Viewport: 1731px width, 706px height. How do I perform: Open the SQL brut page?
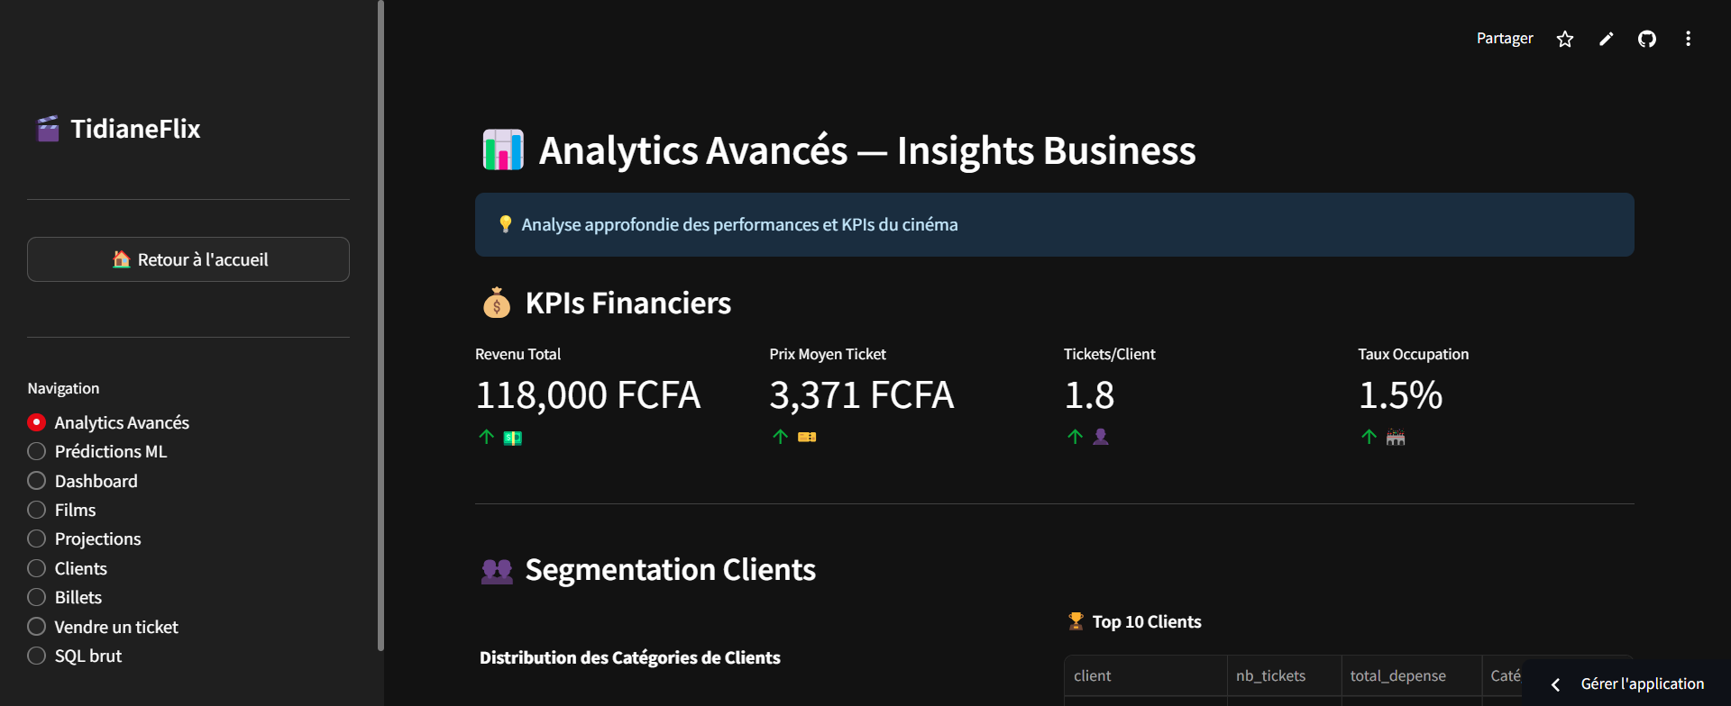coord(87,656)
